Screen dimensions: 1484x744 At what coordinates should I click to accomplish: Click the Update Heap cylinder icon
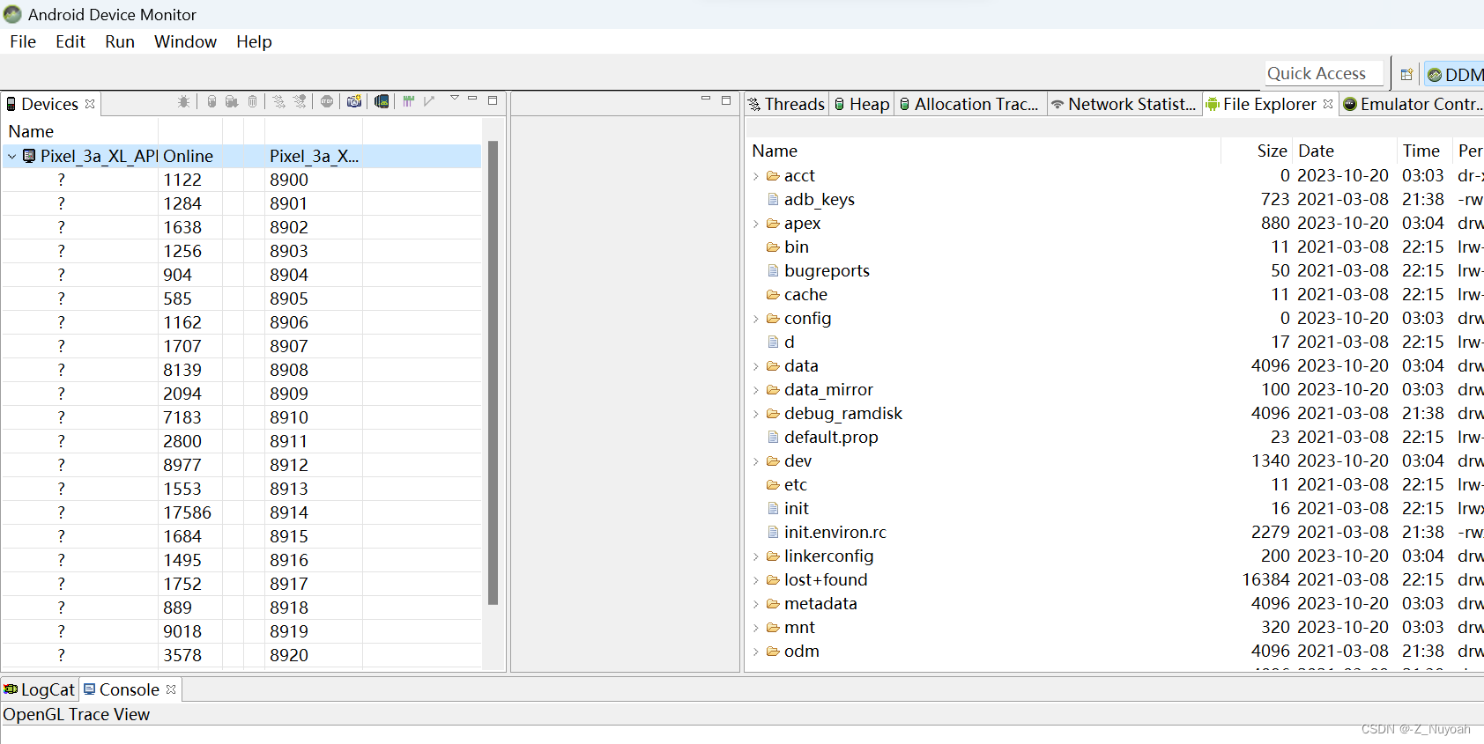point(211,102)
